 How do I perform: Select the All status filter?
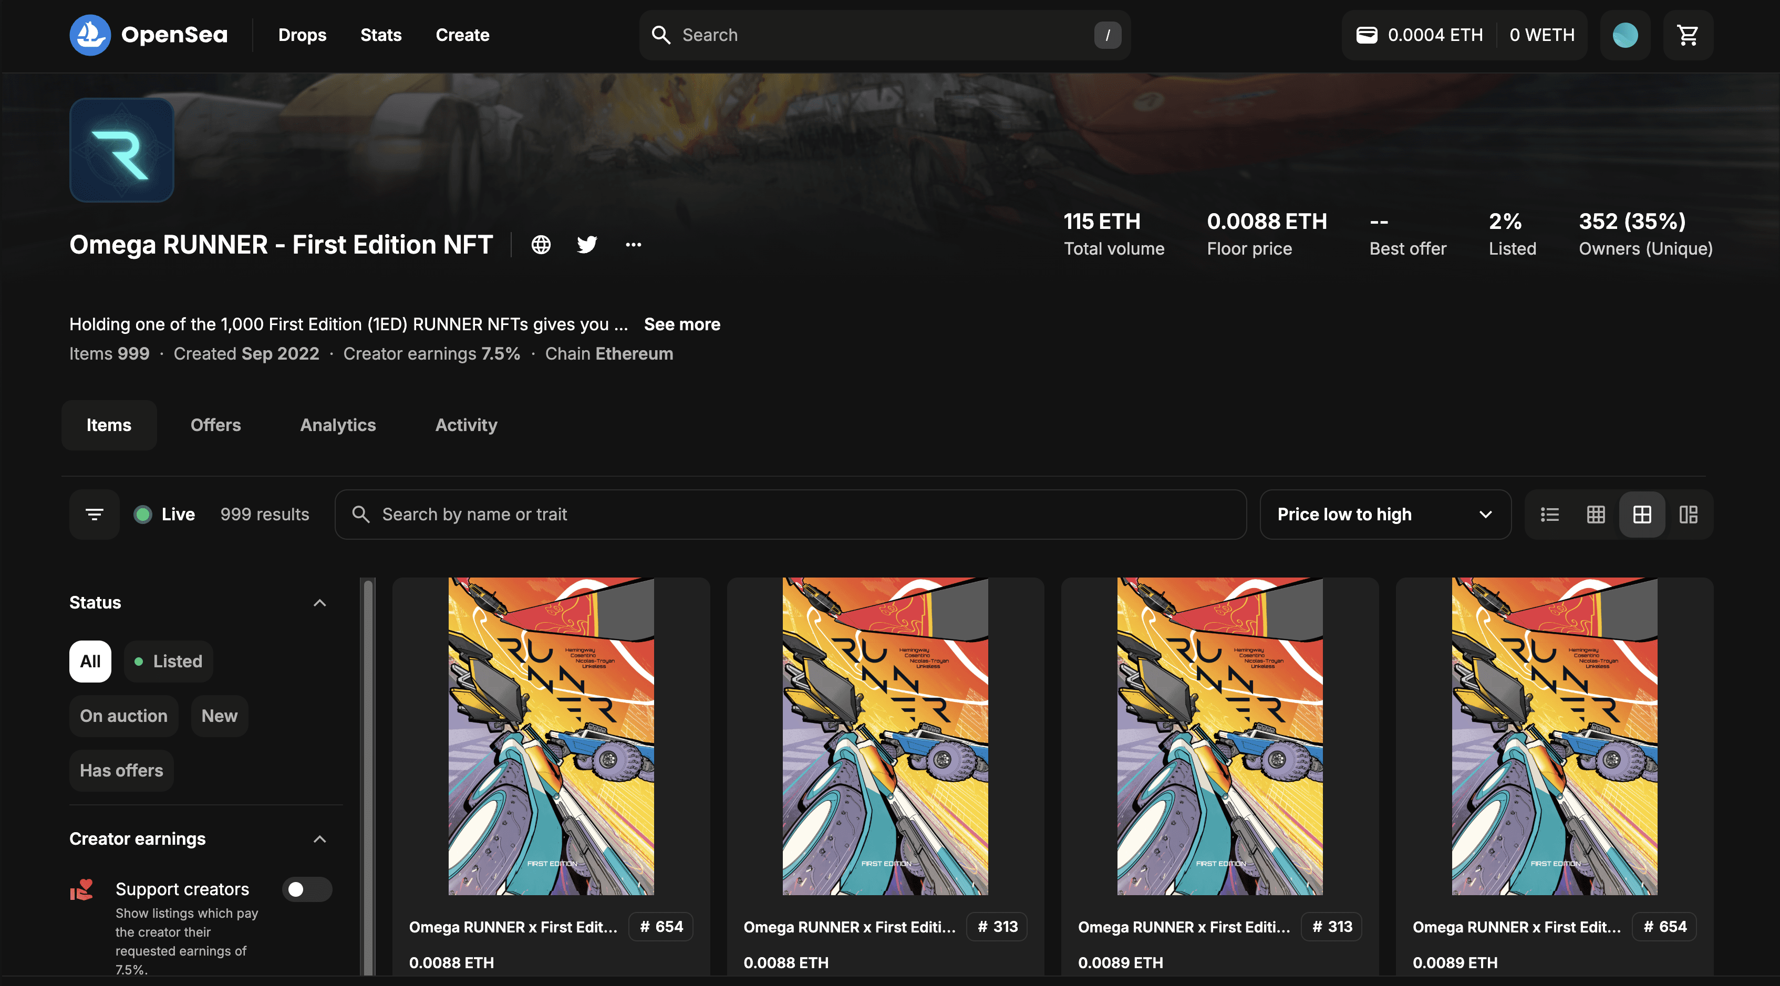90,662
